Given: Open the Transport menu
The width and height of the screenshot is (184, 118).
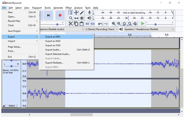Looking at the screenshot, I should [x=37, y=8].
